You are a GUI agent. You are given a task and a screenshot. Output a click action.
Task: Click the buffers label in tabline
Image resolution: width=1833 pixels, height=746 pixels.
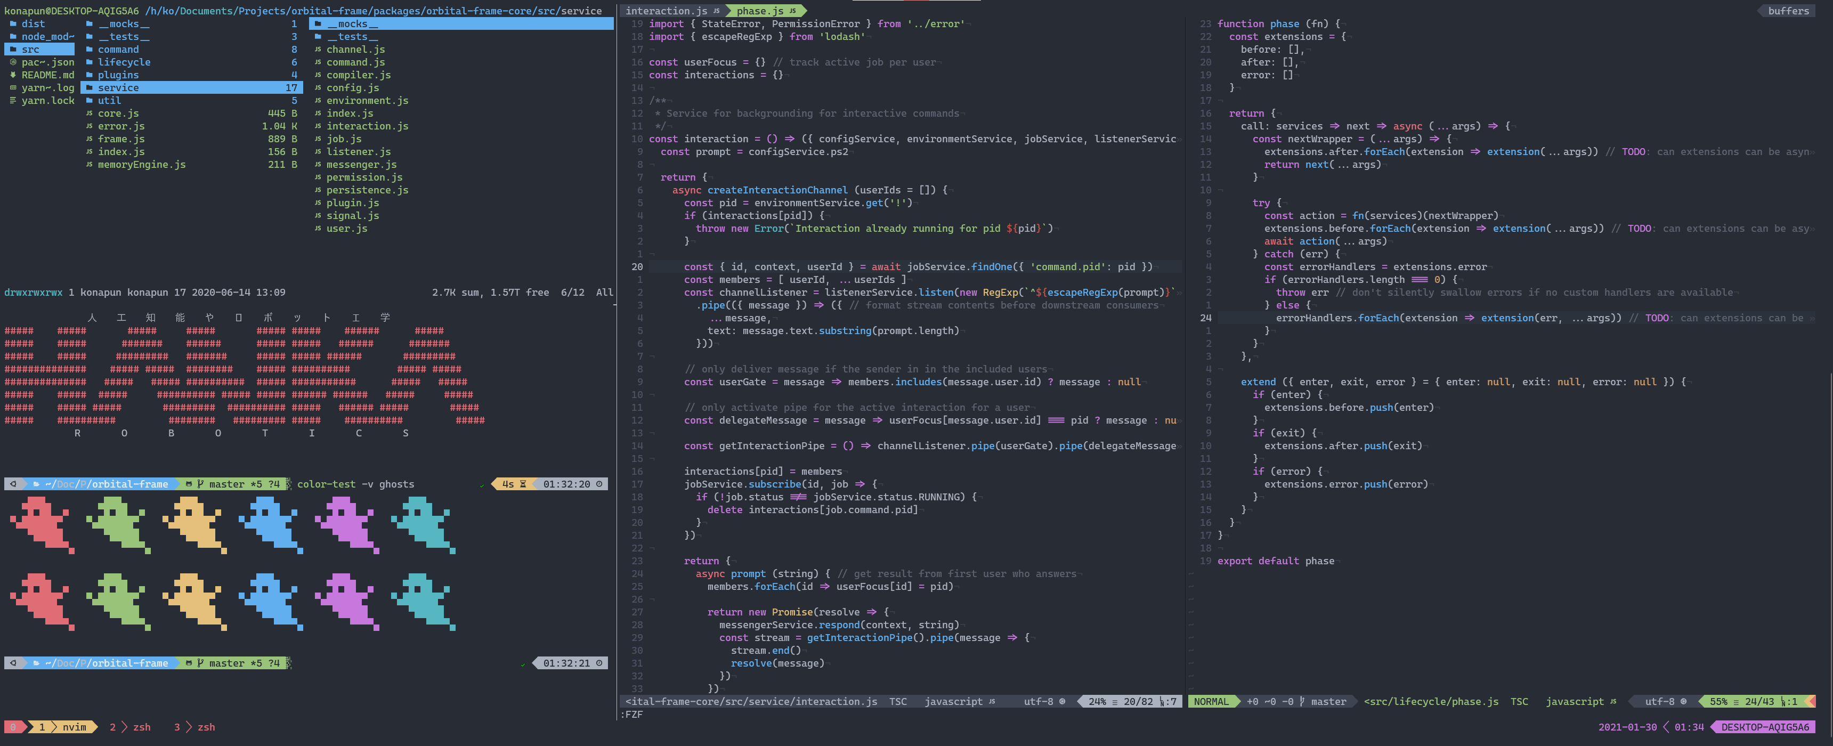1788,11
